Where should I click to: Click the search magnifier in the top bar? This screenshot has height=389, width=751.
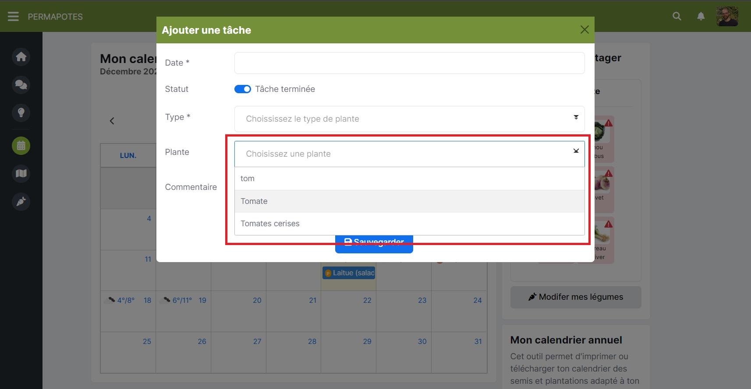(x=677, y=17)
